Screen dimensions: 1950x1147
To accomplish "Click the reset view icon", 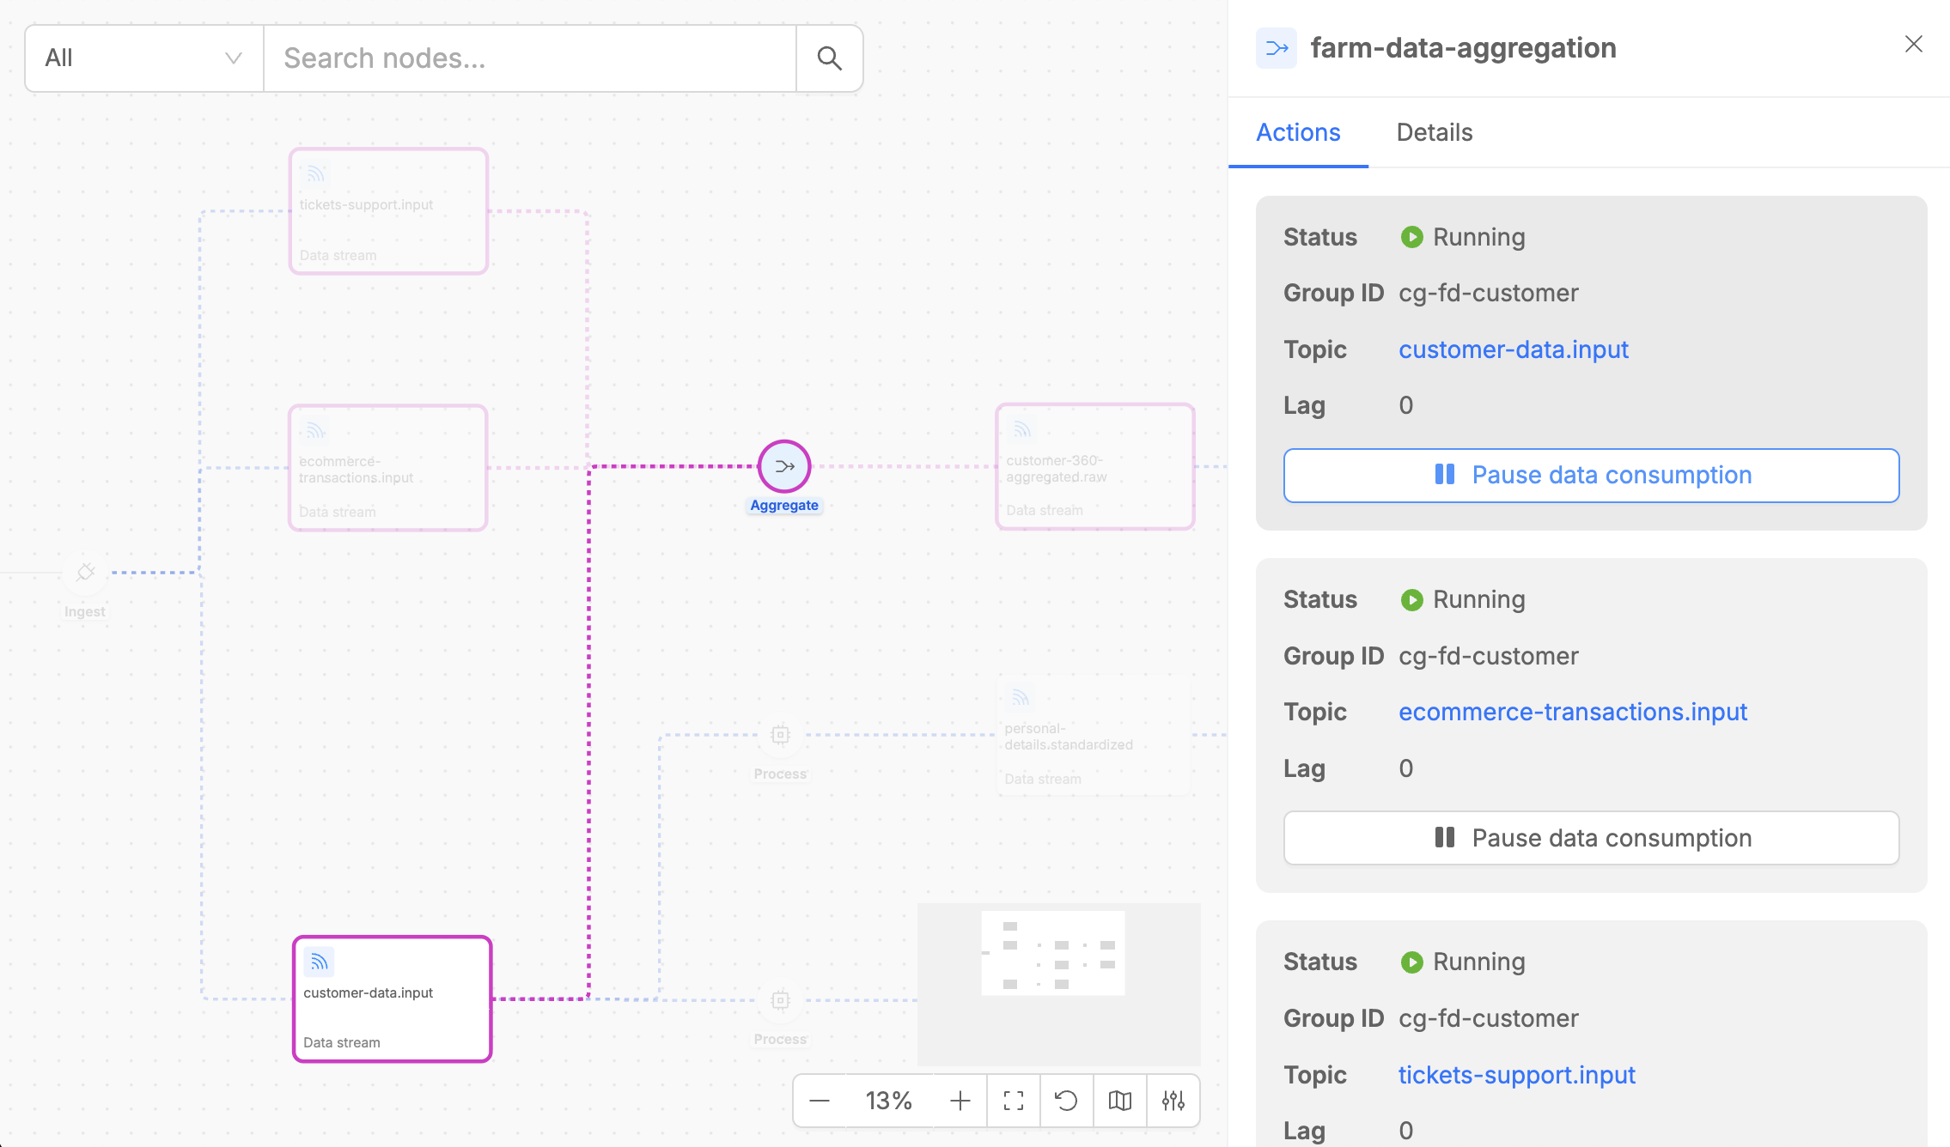I will pyautogui.click(x=1066, y=1101).
